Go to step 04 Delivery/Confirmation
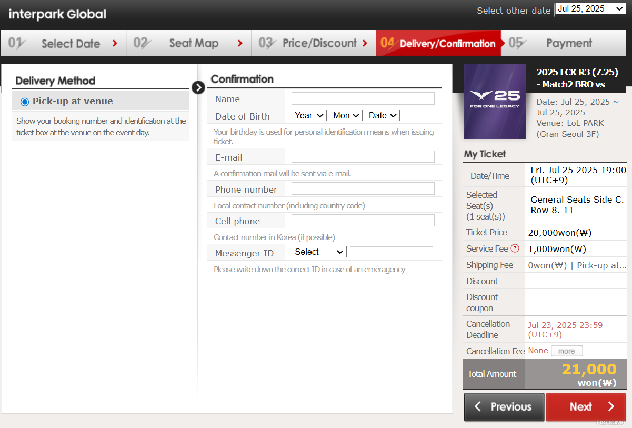 438,43
